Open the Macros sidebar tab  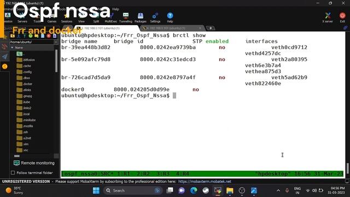(x=4, y=56)
